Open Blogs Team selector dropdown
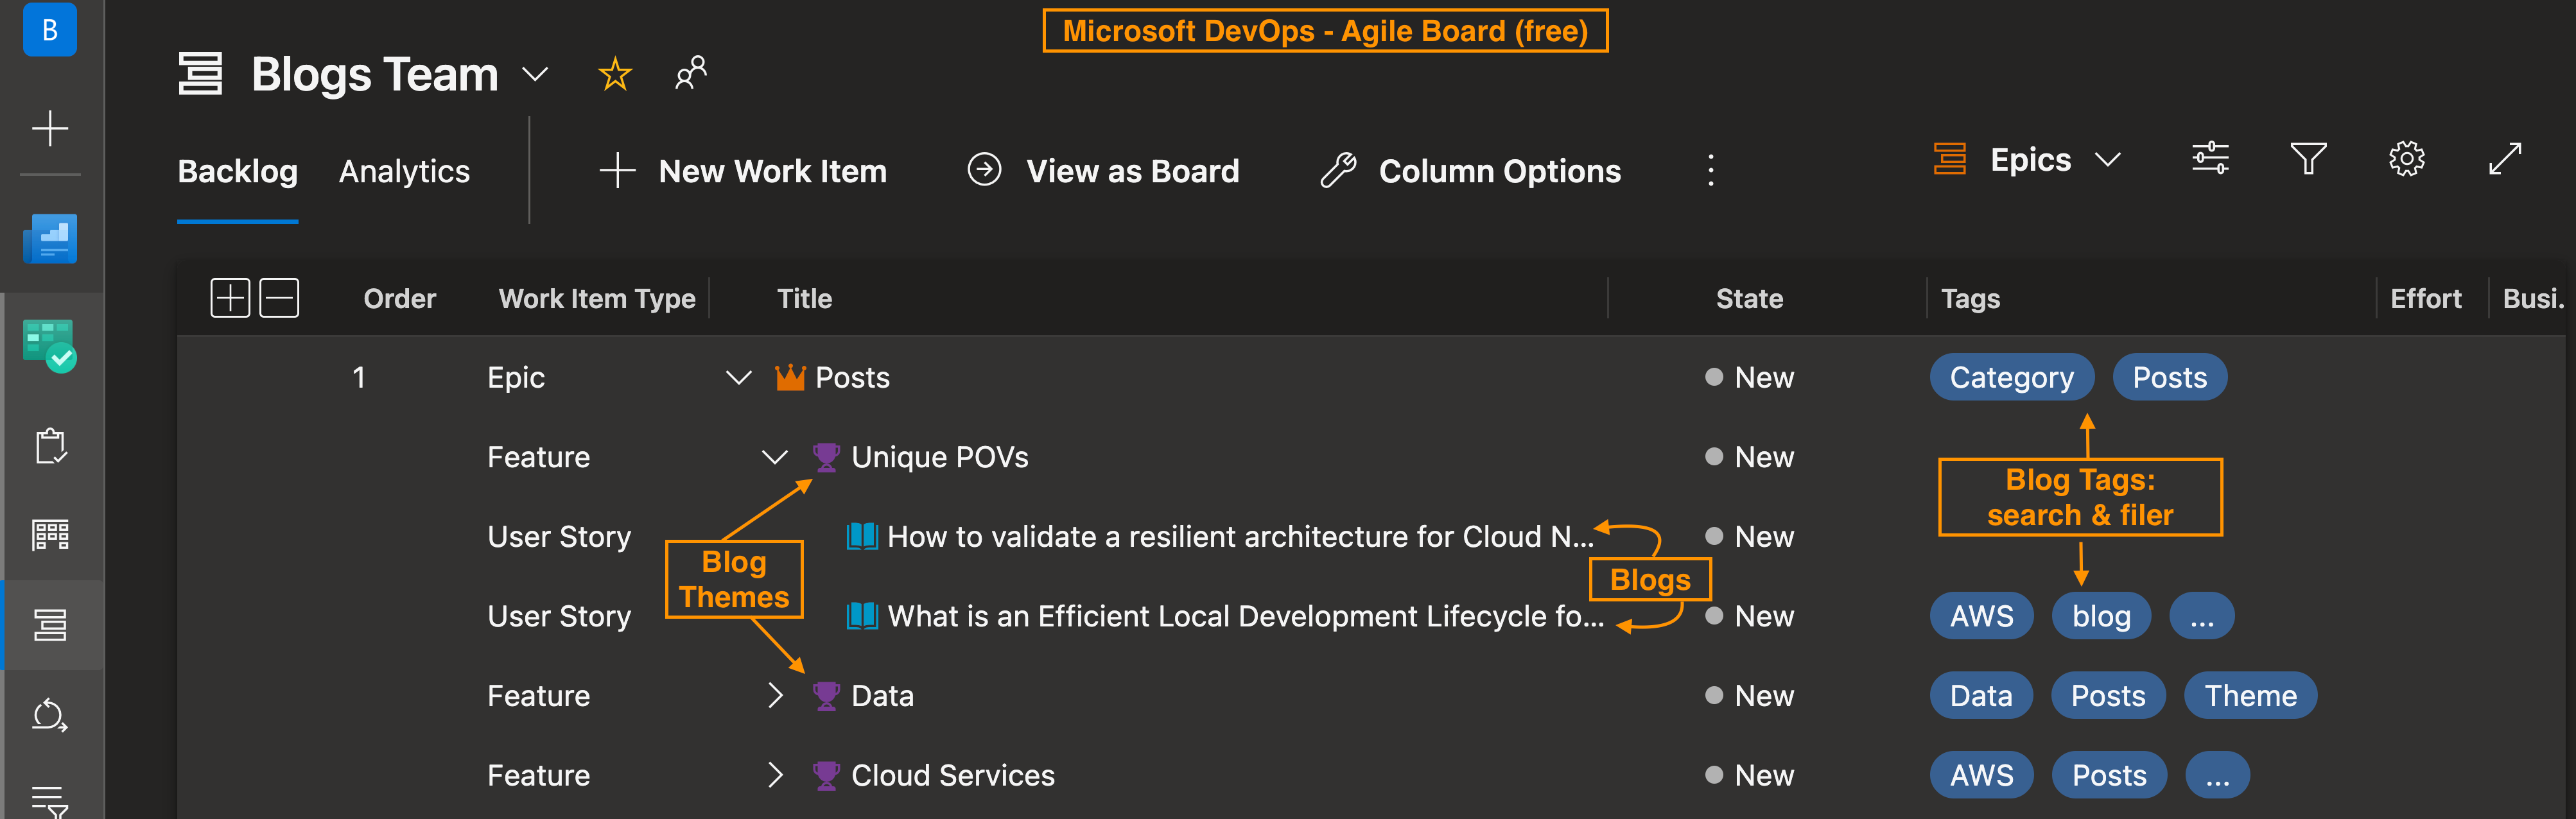The image size is (2576, 819). point(535,75)
